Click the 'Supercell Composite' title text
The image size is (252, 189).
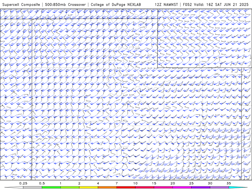(21, 5)
